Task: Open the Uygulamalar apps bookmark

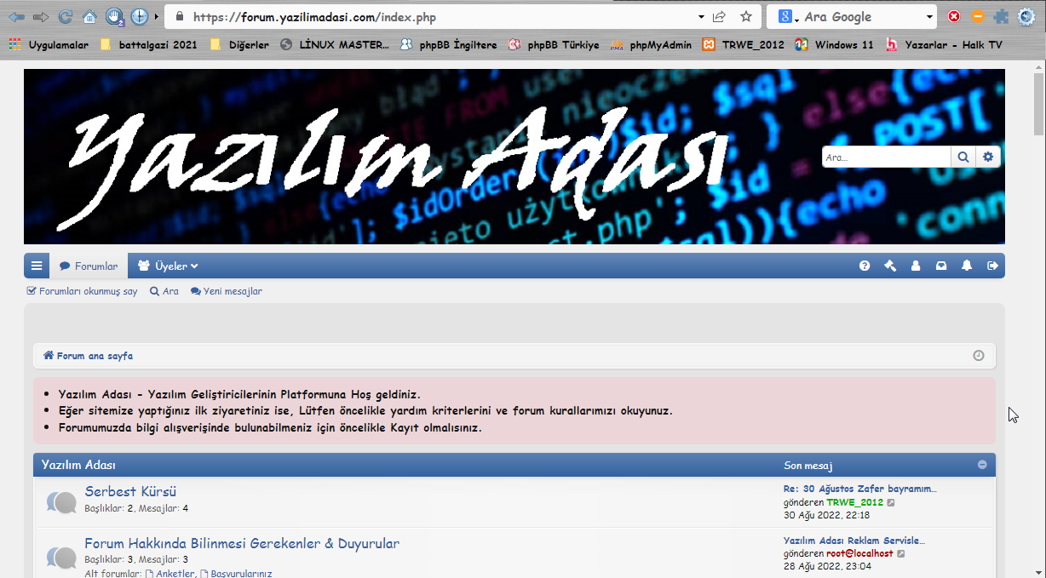Action: (49, 45)
